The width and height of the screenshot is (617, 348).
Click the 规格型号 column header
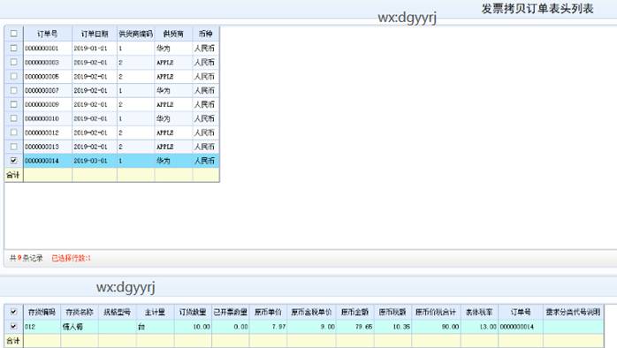[x=118, y=312]
